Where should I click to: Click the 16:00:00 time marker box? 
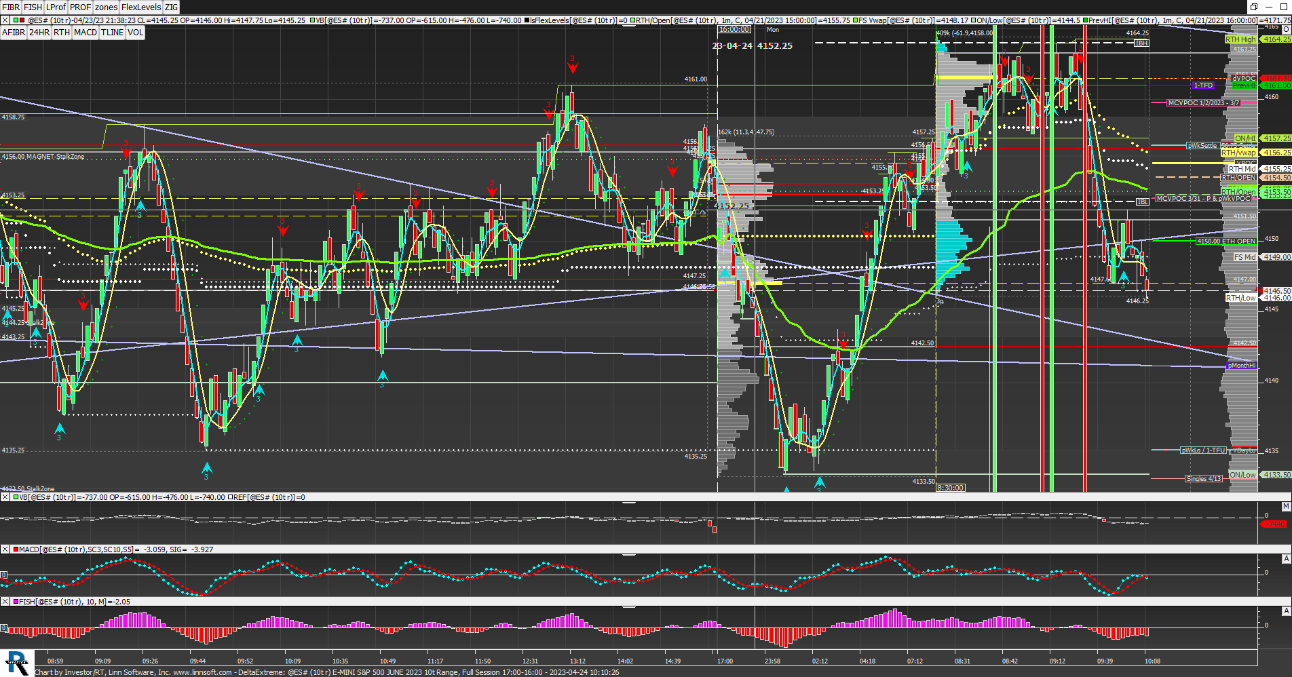click(734, 29)
